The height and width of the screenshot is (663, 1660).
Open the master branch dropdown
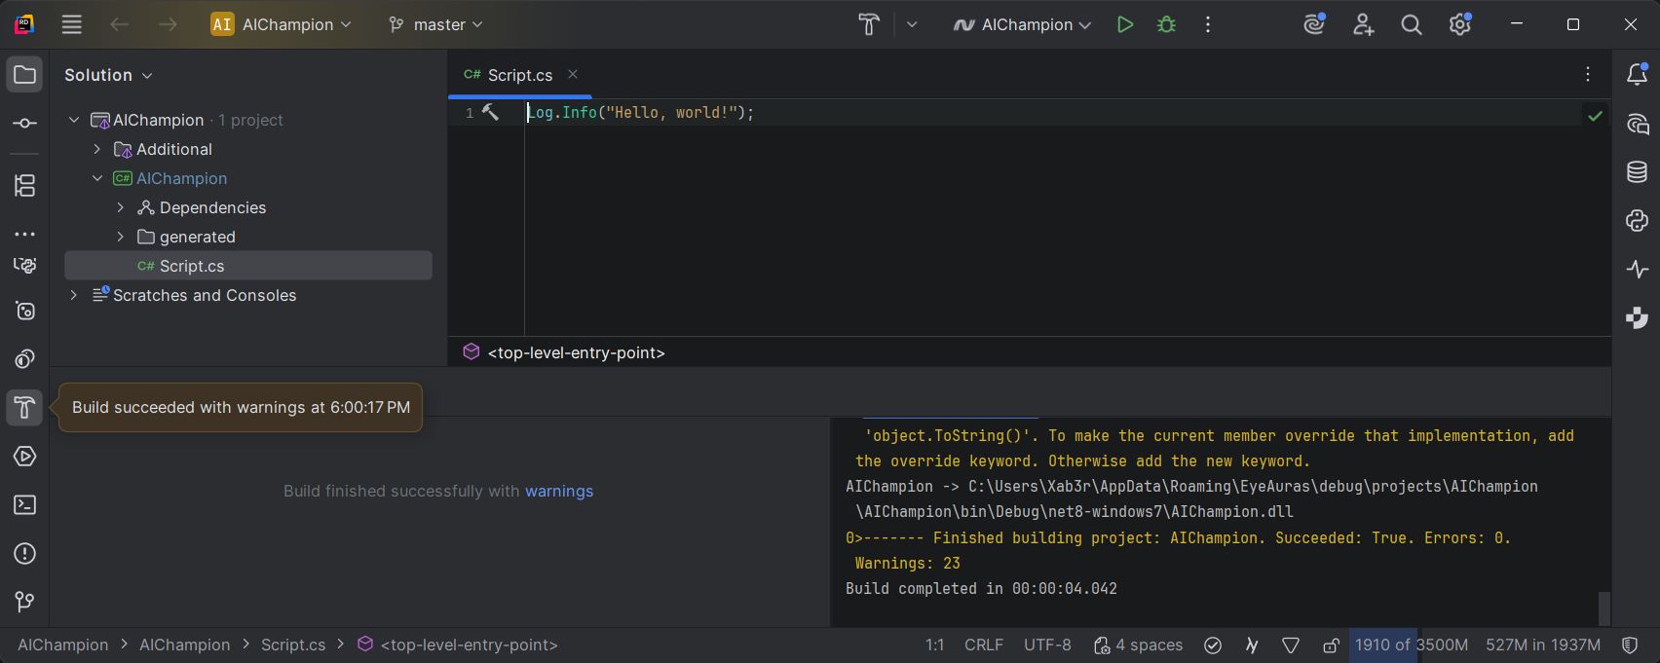point(435,24)
